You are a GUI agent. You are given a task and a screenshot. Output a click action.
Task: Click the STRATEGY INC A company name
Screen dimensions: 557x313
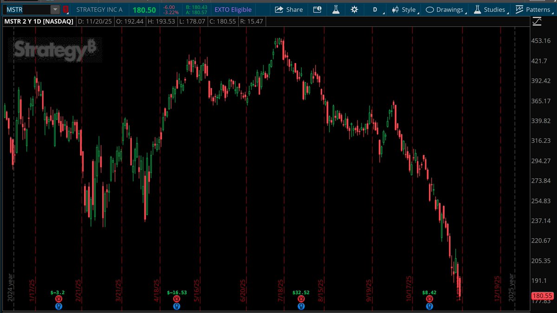99,10
